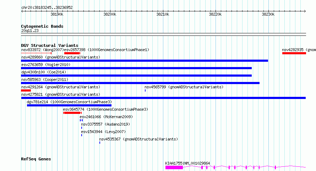Select the esv2657398 red variant bar
The height and width of the screenshot is (171, 316).
pyautogui.click(x=72, y=53)
